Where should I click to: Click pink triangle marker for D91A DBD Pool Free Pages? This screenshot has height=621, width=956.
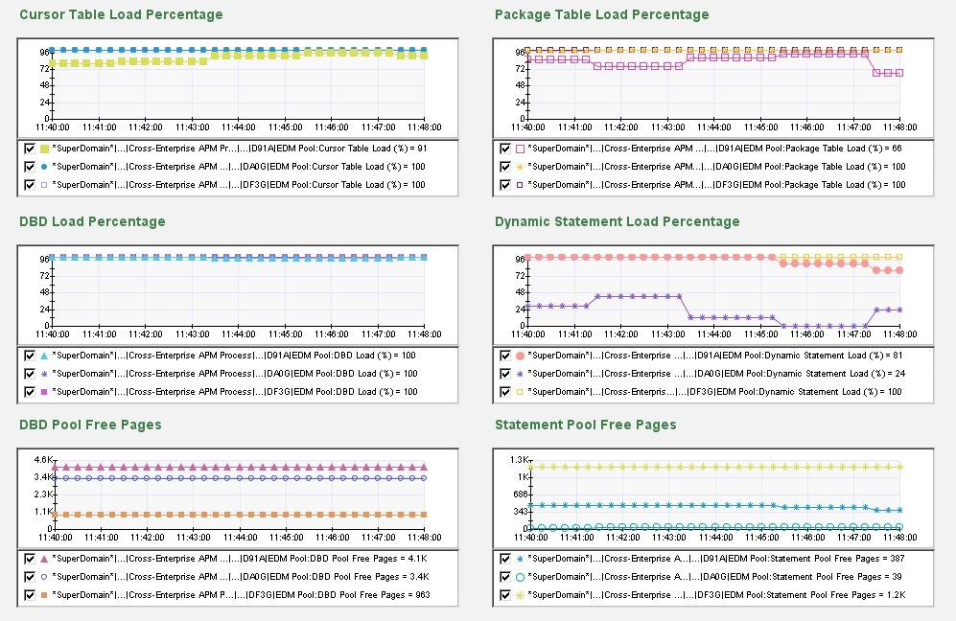pyautogui.click(x=44, y=559)
